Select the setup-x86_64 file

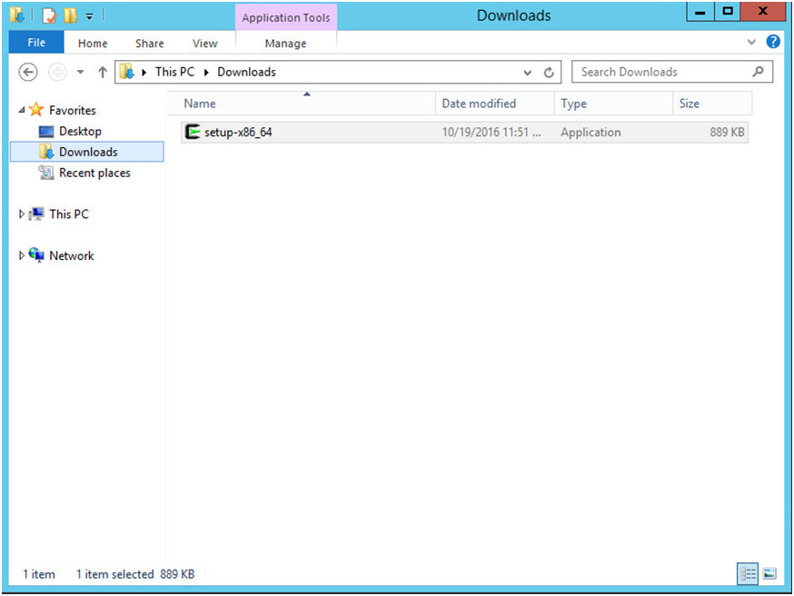[464, 132]
